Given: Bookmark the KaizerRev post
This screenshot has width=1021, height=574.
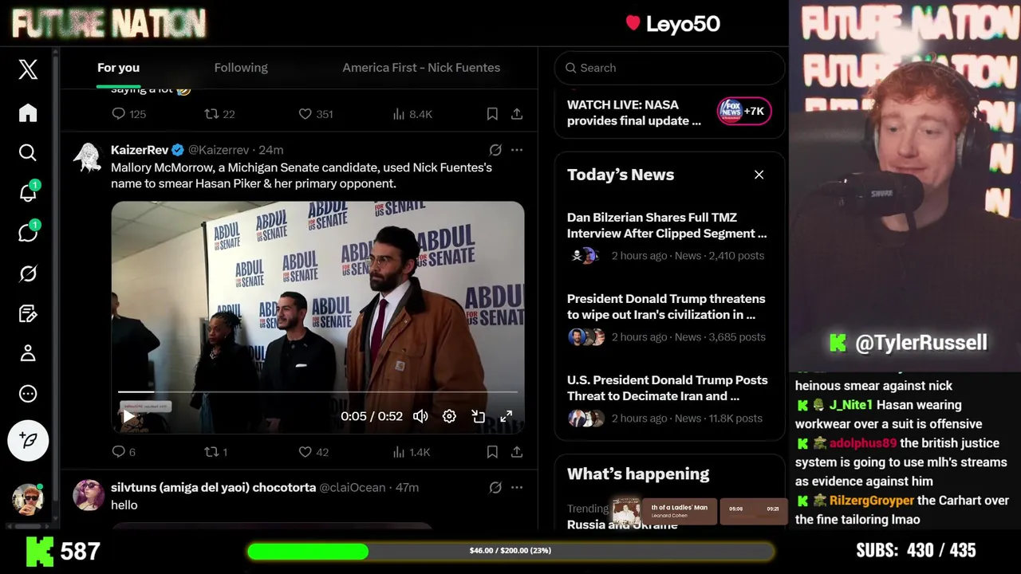Looking at the screenshot, I should 492,452.
